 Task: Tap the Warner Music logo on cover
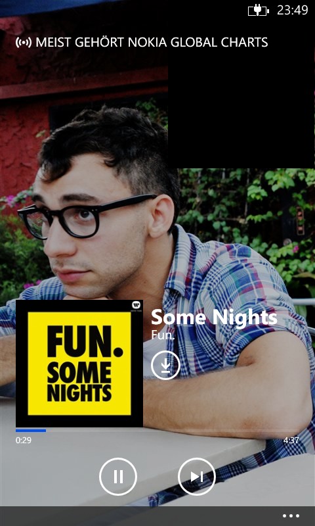[x=135, y=305]
